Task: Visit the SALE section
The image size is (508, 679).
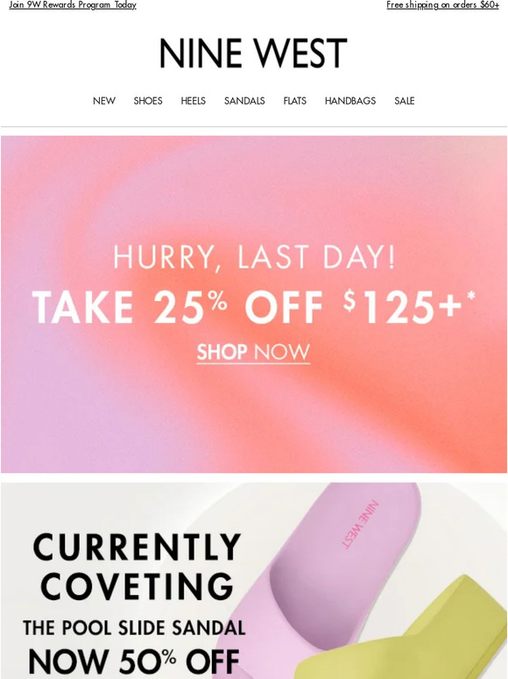Action: 405,101
